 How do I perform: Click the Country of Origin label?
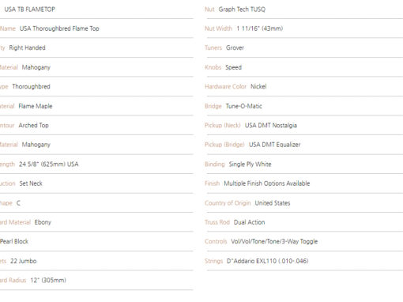228,203
